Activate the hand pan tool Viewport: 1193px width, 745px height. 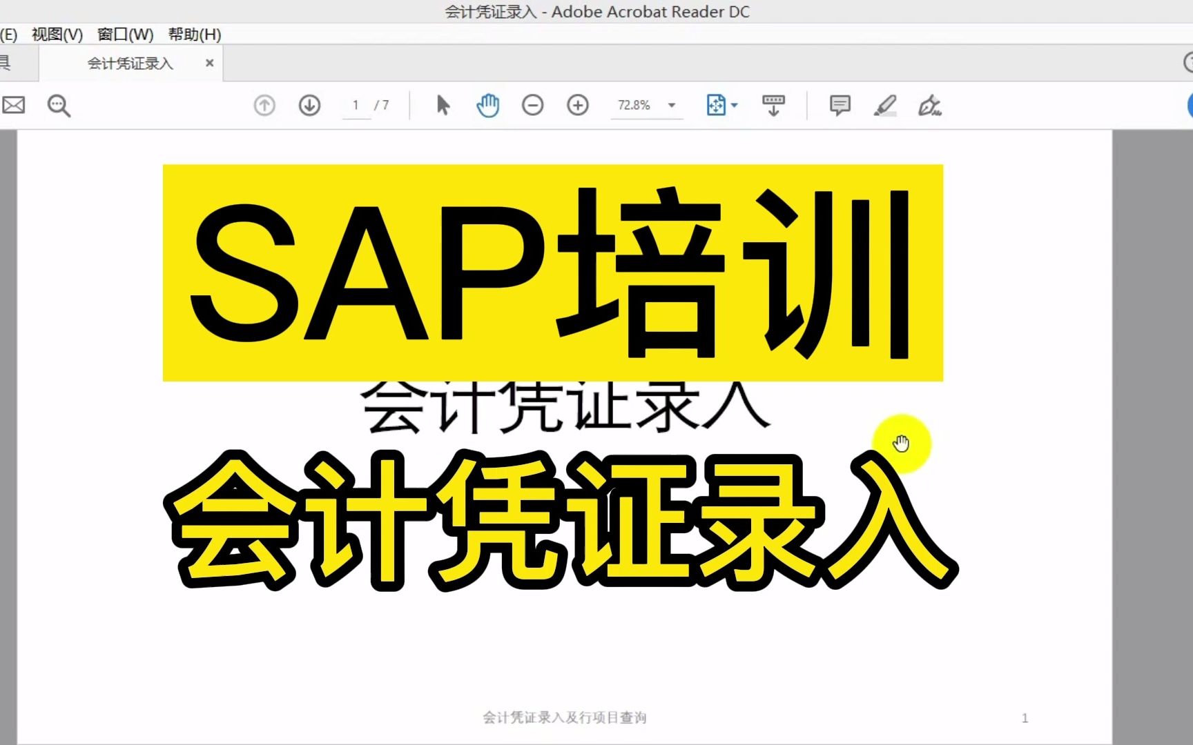tap(488, 106)
